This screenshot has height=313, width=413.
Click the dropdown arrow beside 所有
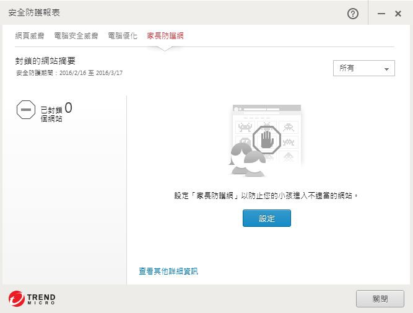pyautogui.click(x=386, y=69)
